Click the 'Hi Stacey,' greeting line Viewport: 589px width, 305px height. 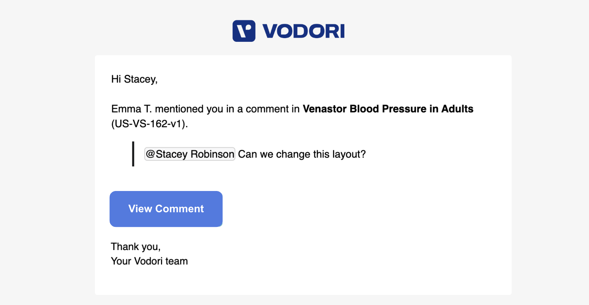point(134,79)
